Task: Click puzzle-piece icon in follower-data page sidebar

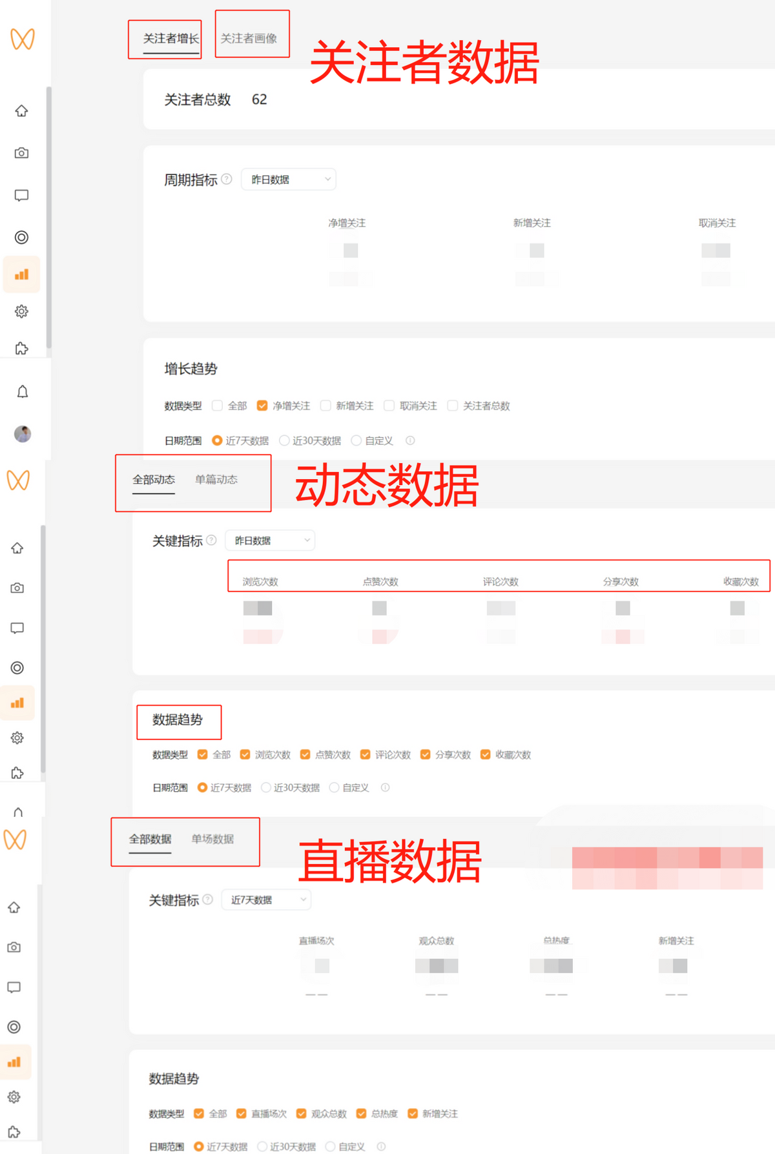Action: pos(21,349)
